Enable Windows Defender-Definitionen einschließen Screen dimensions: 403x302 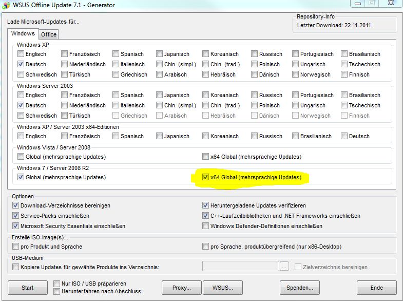(206, 226)
